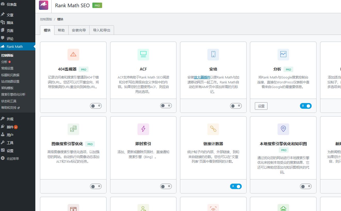Image resolution: width=341 pixels, height=211 pixels.
Task: Click the 分析 chart icon
Action: [283, 54]
